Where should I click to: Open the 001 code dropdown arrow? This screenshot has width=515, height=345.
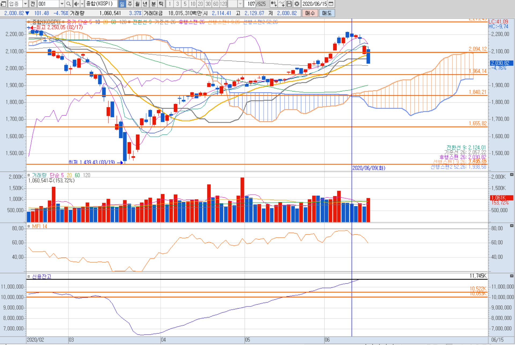click(62, 4)
